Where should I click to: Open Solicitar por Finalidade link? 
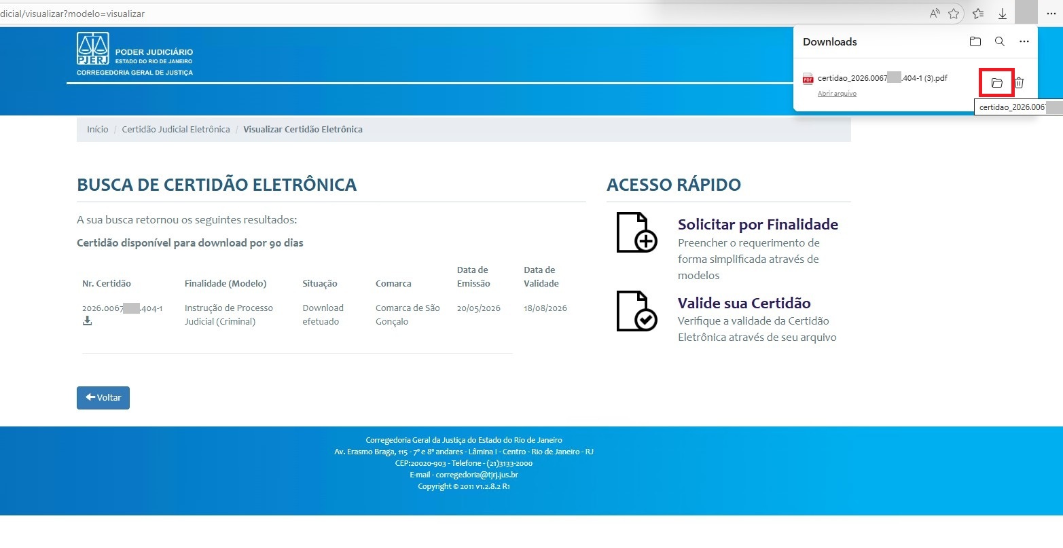[758, 225]
